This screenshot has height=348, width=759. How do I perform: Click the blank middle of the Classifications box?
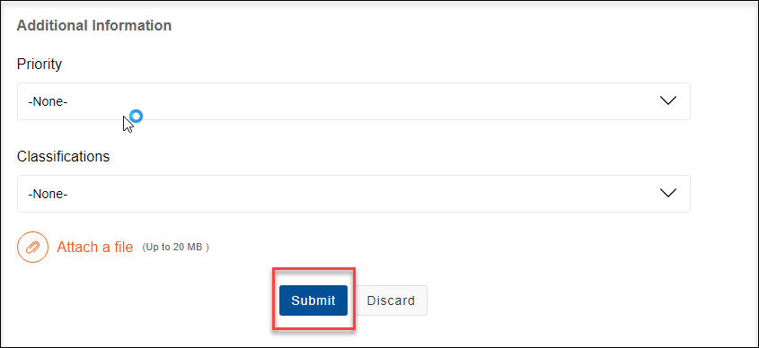(354, 194)
